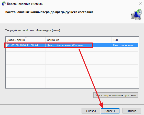Close the System Restore window
Screen dimensions: 144x115
click(140, 4)
